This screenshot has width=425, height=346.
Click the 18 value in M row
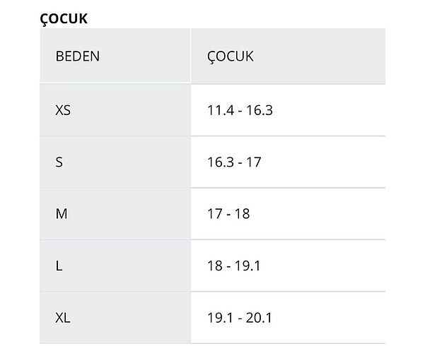point(242,213)
